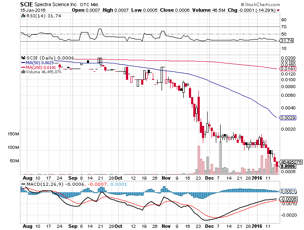Click the black MACD line legend marker

click(x=23, y=184)
